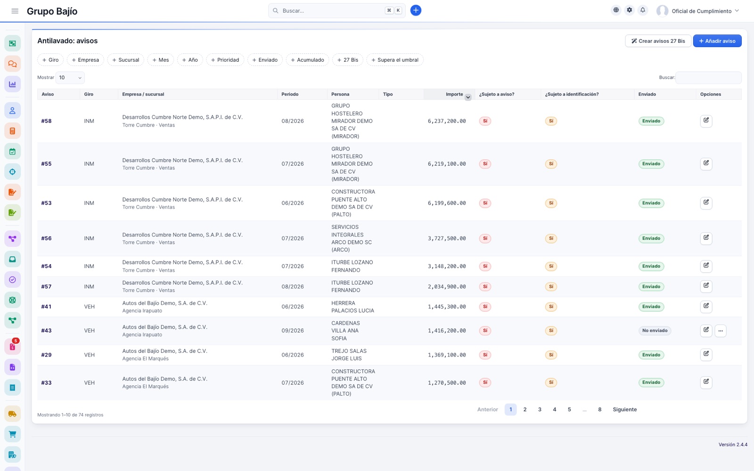754x471 pixels.
Task: Open the purple circled checkmark sidebar icon
Action: click(13, 279)
